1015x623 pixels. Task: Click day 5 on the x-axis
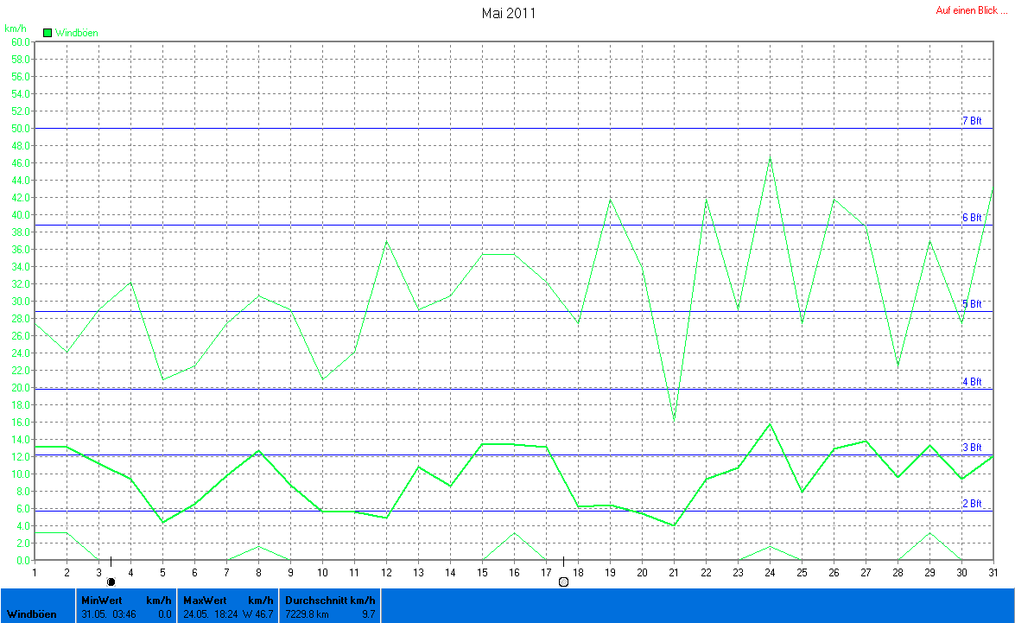point(162,573)
